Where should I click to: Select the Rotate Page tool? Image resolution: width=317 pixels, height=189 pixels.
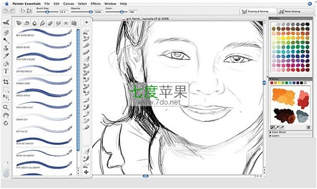6,123
